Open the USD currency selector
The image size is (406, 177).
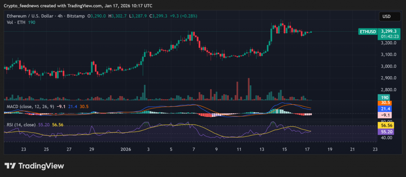tap(386, 17)
